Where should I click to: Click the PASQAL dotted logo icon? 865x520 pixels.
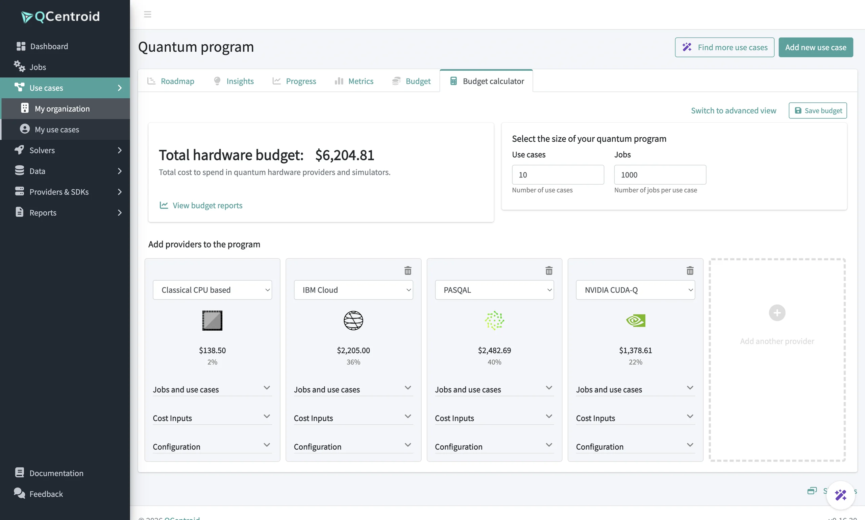pos(494,320)
